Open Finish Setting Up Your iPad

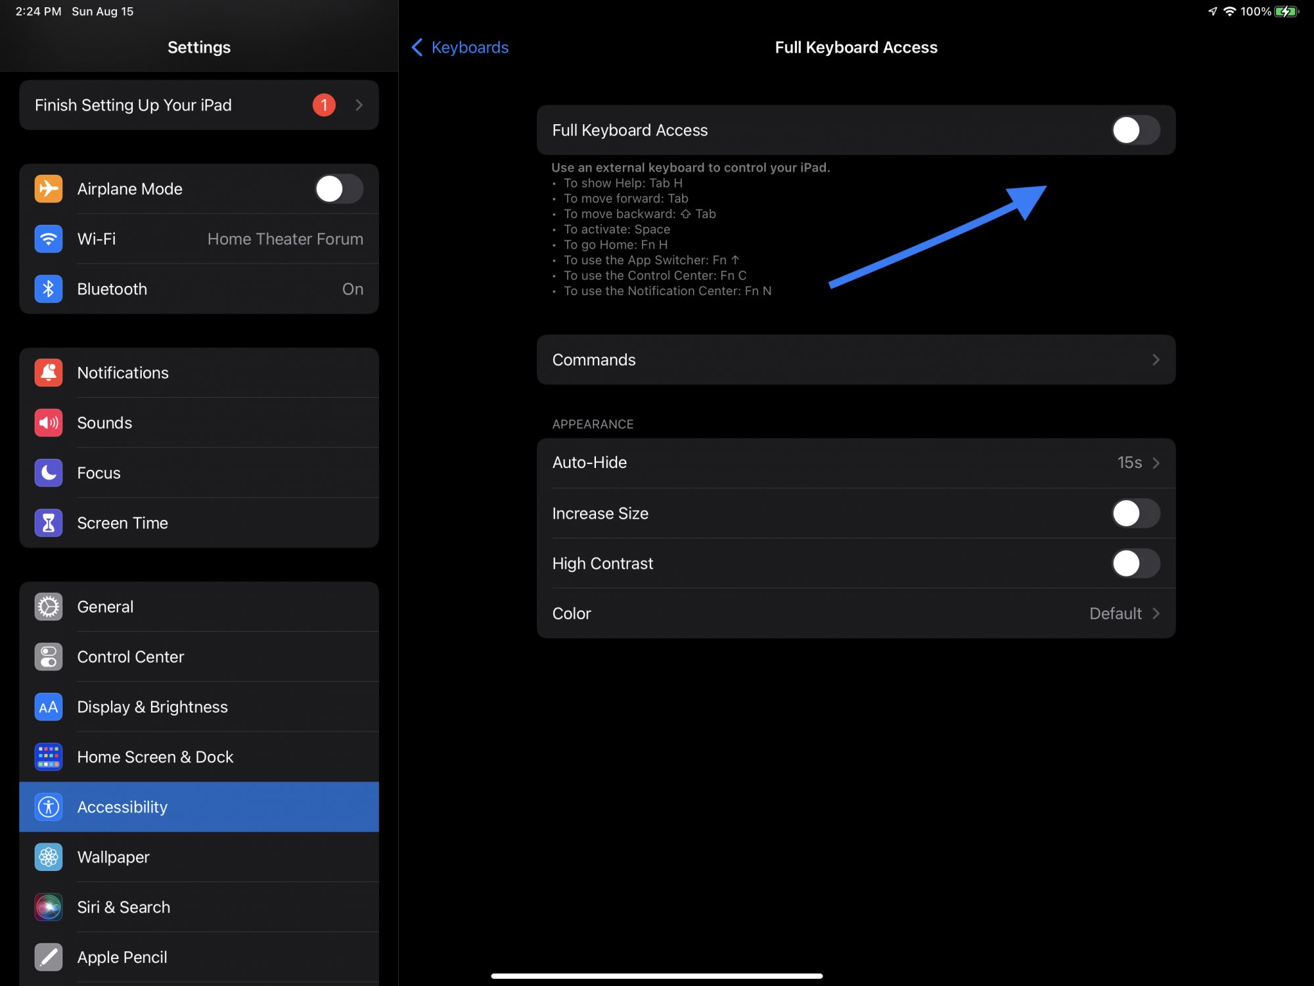[199, 105]
